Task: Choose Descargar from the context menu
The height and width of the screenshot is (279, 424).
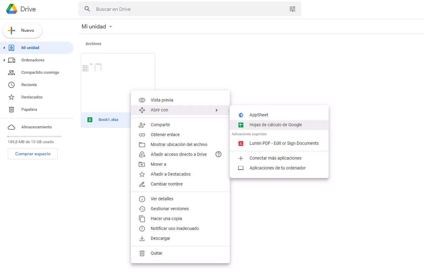Action: [160, 238]
